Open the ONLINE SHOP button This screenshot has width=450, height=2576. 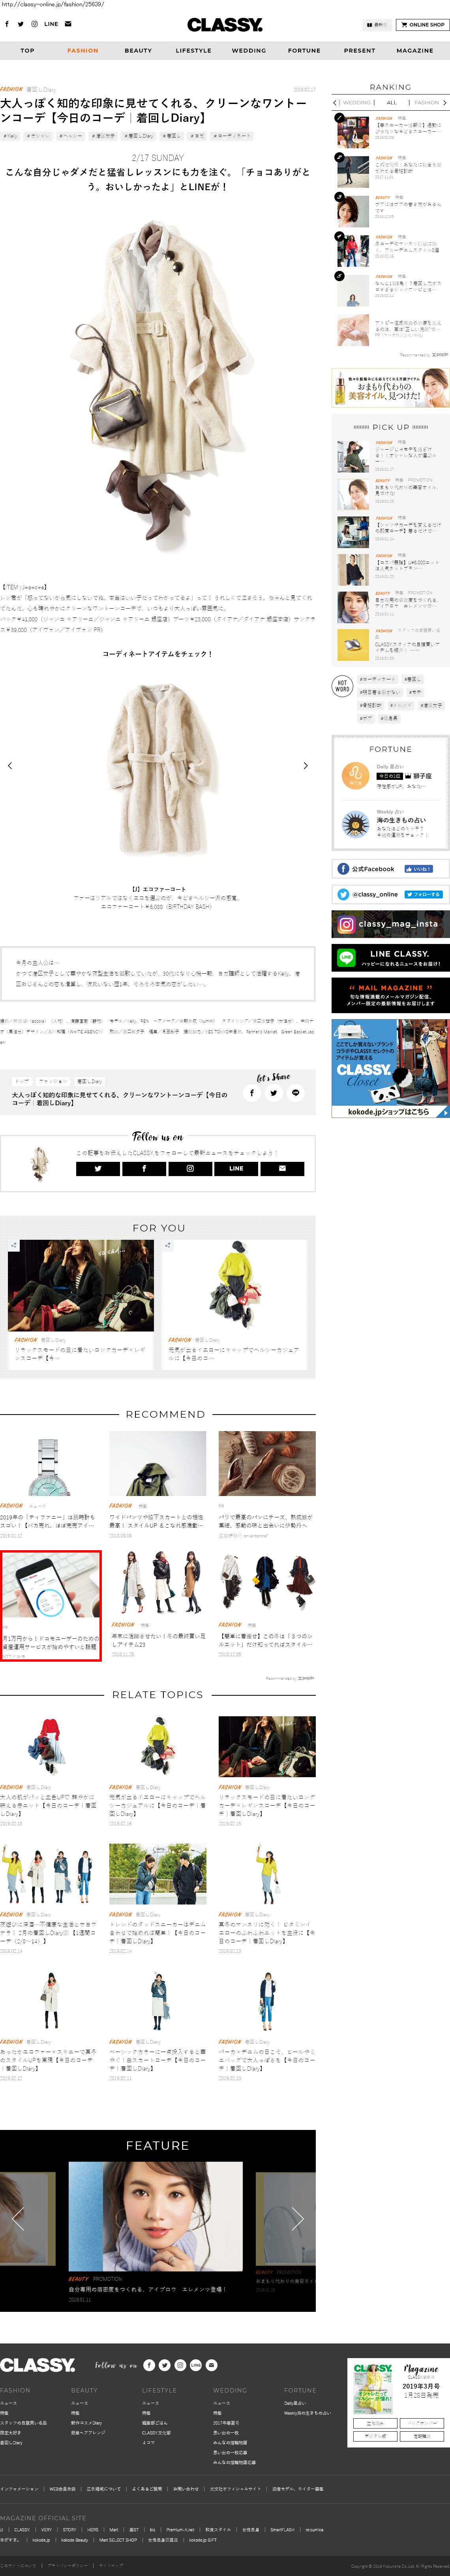pos(422,25)
